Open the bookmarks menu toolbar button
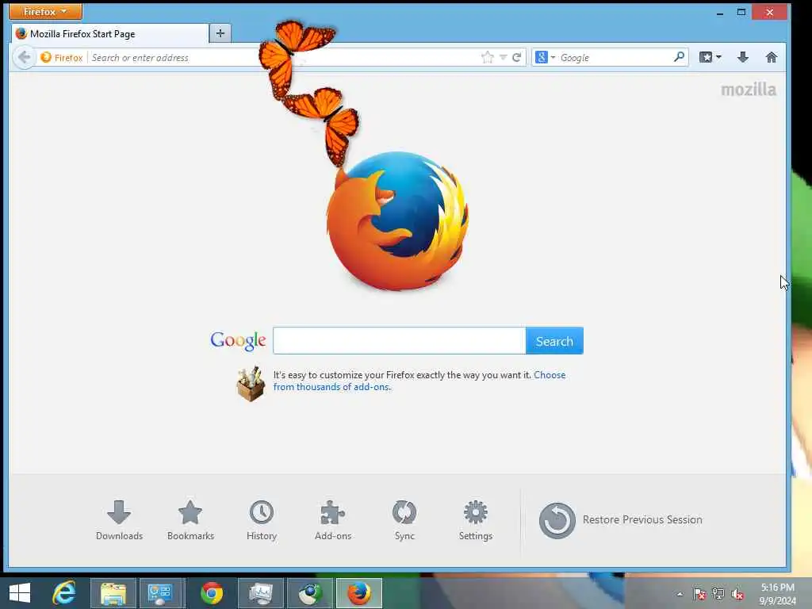812x609 pixels. pos(705,57)
